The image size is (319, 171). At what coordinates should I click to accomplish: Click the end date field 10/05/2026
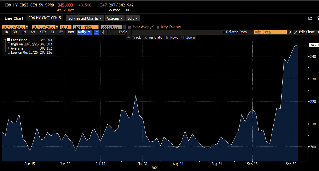click(x=44, y=27)
